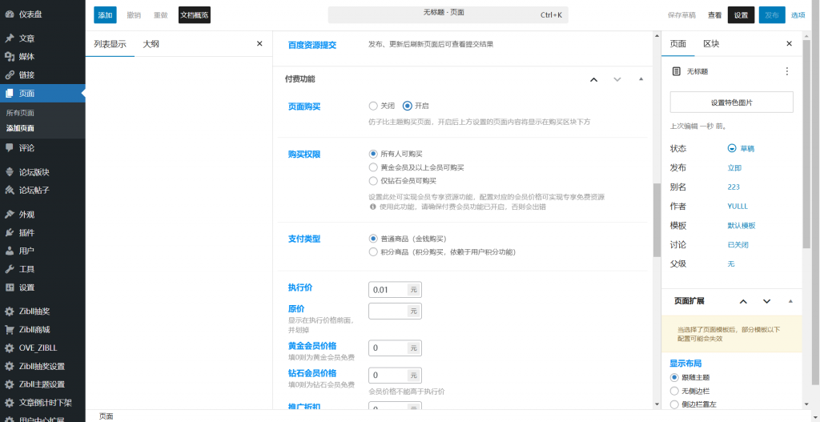This screenshot has height=422, width=820.
Task: Click the OVE_ZIBLL gear icon
Action: 10,348
